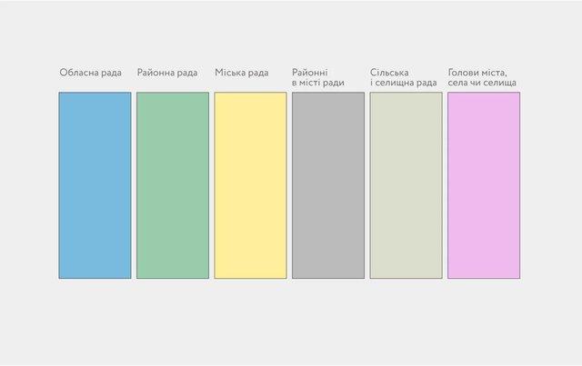The width and height of the screenshot is (582, 366).
Task: Select the pale olive-beige rectangle
Action: pyautogui.click(x=406, y=185)
